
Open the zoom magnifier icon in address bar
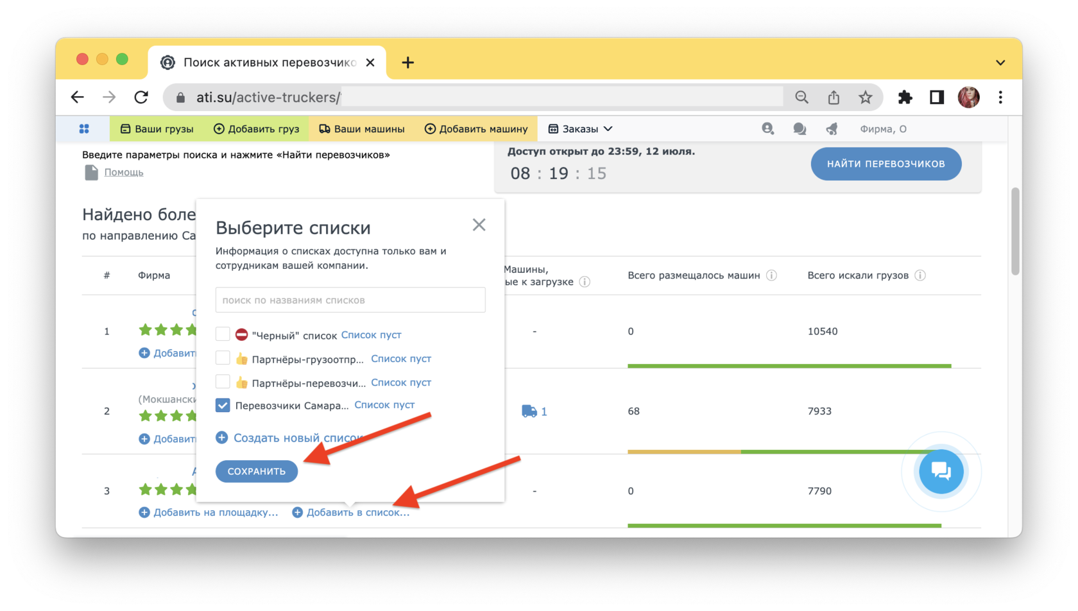pyautogui.click(x=801, y=97)
